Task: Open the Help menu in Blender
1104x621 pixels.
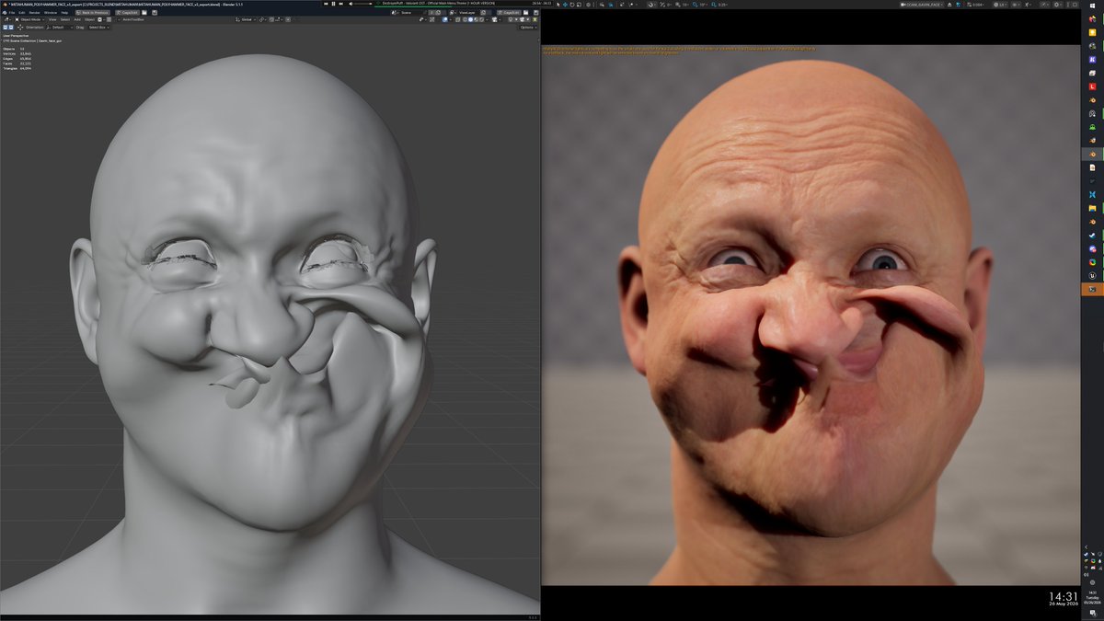Action: click(64, 12)
